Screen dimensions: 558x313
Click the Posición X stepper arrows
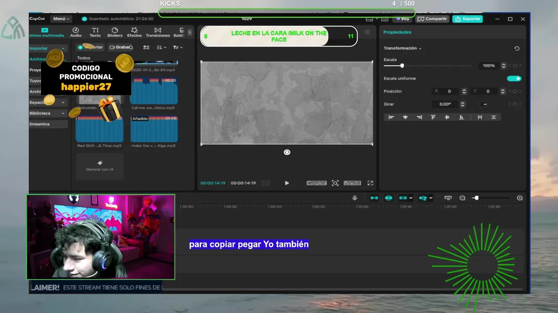click(x=464, y=91)
